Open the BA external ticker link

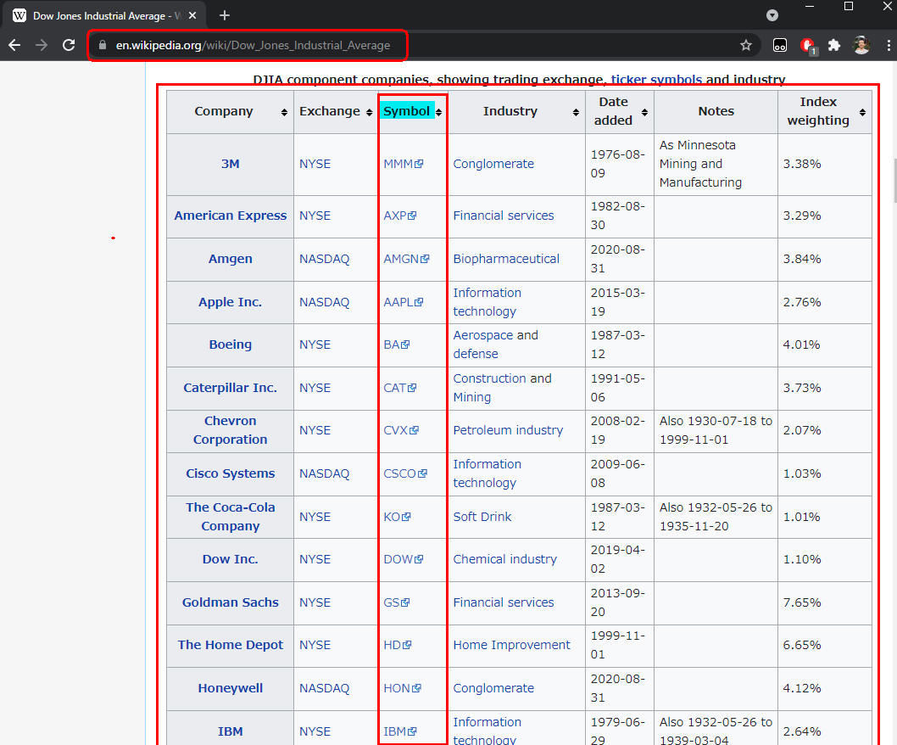point(397,344)
